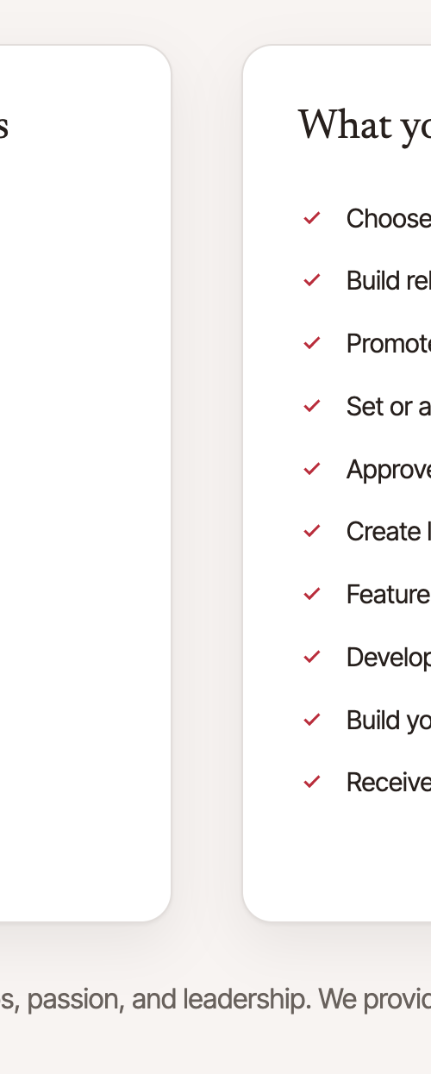This screenshot has height=1074, width=431.
Task: Click the checkmark icon beside 'Receive'
Action: [312, 782]
